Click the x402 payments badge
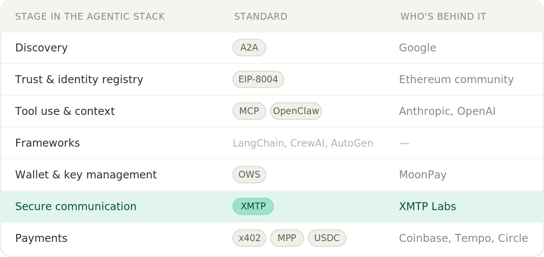Viewport: 544px width, 257px height. point(249,238)
